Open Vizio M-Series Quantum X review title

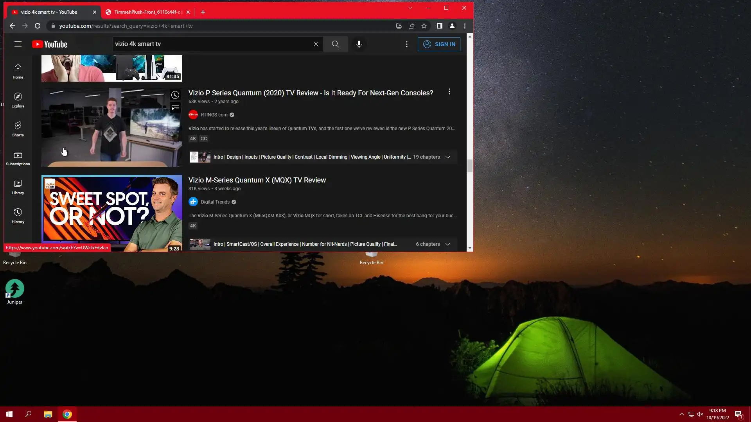click(257, 180)
